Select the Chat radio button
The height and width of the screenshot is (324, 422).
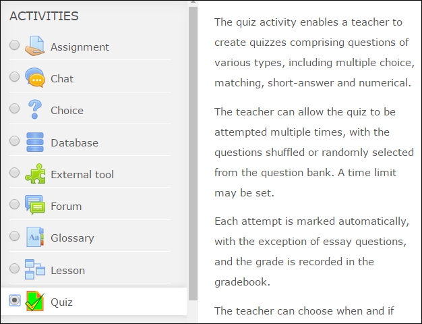click(15, 77)
